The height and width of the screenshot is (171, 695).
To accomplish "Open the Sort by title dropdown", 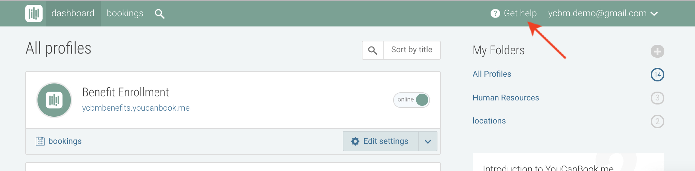I will pyautogui.click(x=412, y=50).
